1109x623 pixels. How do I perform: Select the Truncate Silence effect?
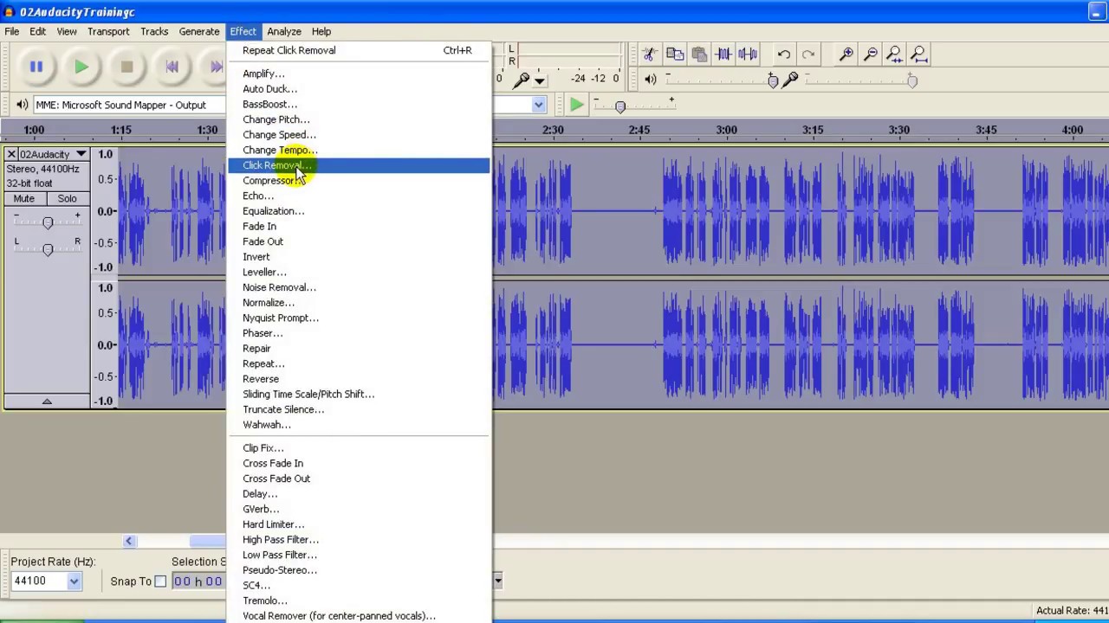359,409
